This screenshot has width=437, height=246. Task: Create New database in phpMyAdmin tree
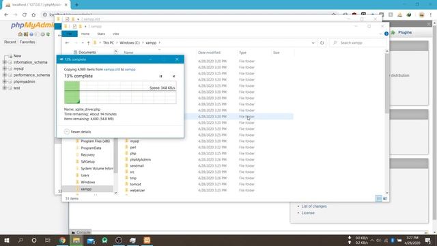[17, 56]
